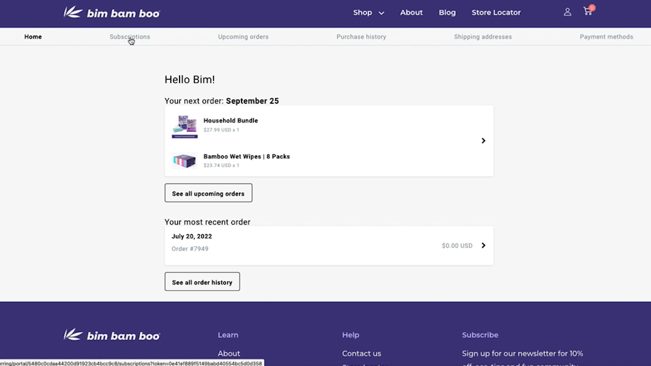651x366 pixels.
Task: Open the user account icon
Action: [x=568, y=12]
